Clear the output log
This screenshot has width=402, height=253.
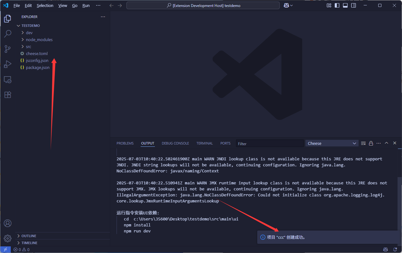[x=363, y=143]
